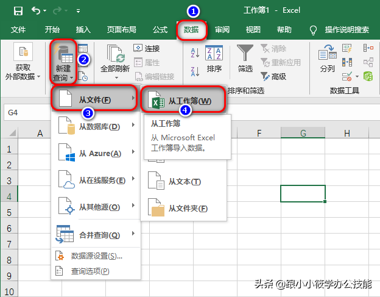Screen dimensions: 380x297
Task: Select the column G header
Action: [x=303, y=133]
